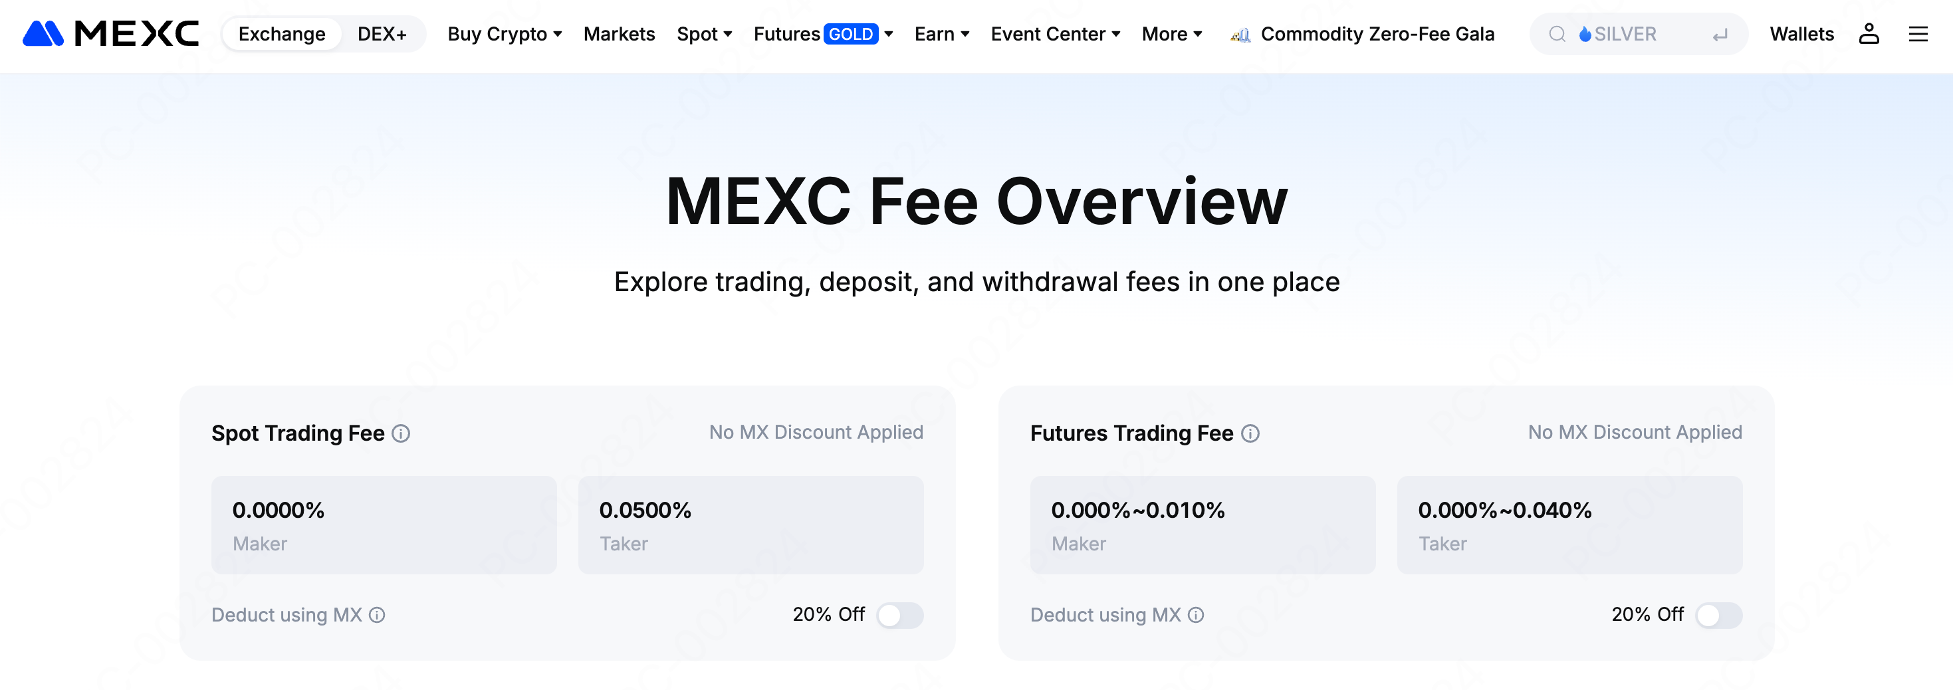Click info icon beside Futures Deduct using MX
Screen dimensions: 1953x690
pos(1196,615)
